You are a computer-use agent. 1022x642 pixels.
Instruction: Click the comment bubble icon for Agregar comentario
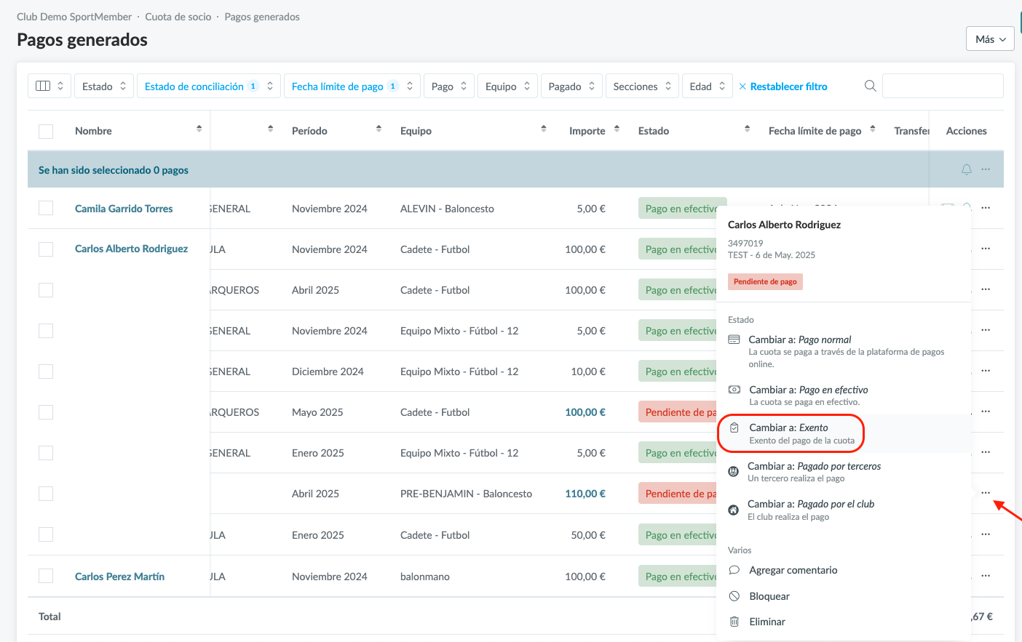[734, 570]
